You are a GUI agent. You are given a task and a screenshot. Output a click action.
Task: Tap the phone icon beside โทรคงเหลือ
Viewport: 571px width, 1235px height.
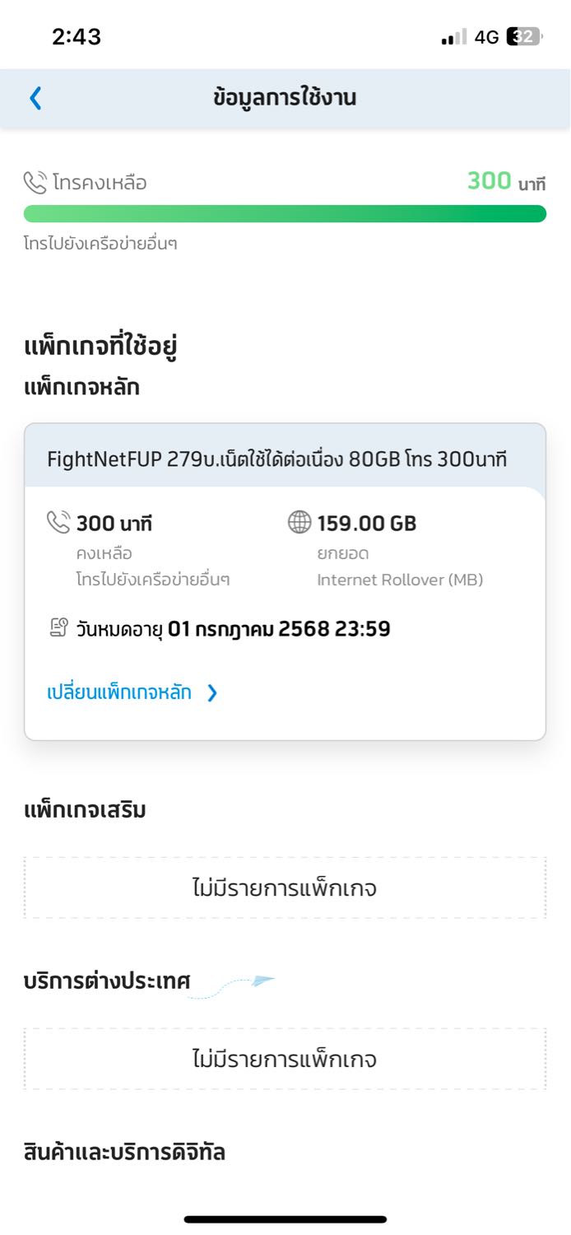pos(35,182)
